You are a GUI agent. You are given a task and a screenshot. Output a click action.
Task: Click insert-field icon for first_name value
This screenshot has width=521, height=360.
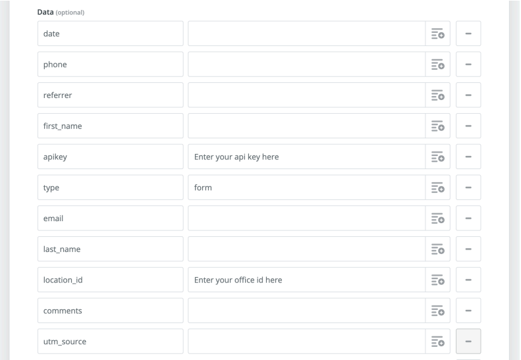click(437, 126)
